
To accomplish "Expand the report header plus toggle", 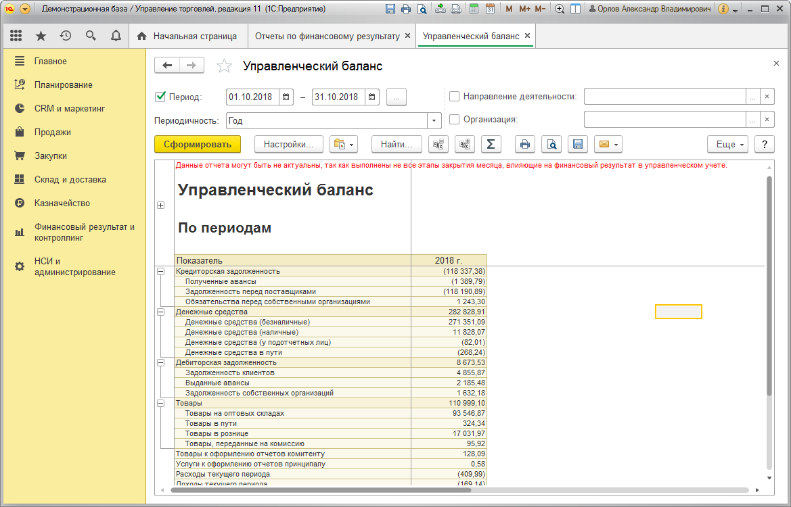I will [160, 205].
